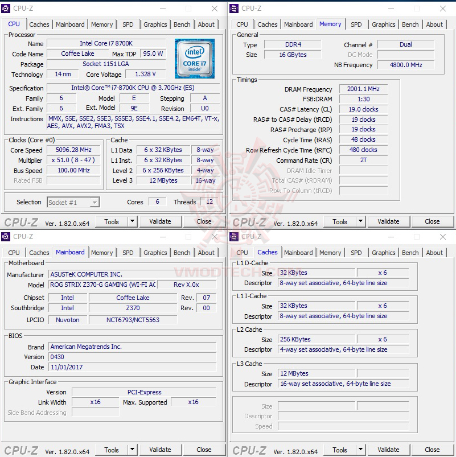Click the CPU-Z icon in the Caches window title bar
456x457 pixels.
coord(234,236)
